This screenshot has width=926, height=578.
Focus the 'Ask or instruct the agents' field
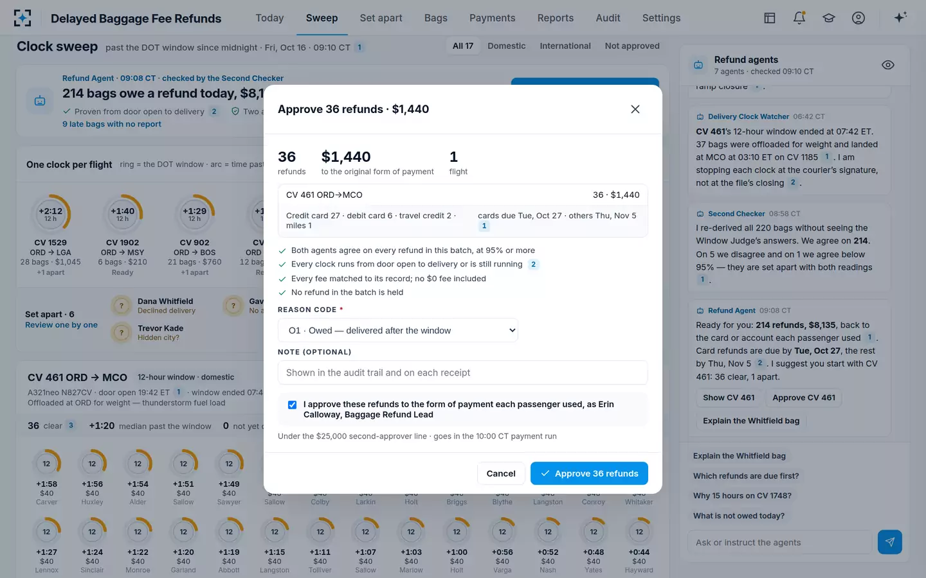point(779,542)
